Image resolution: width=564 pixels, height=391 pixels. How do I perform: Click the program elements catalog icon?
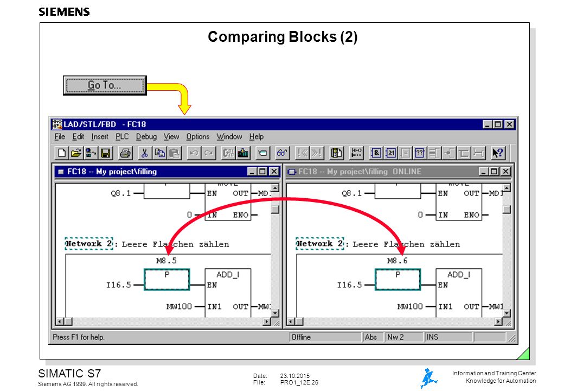click(337, 153)
